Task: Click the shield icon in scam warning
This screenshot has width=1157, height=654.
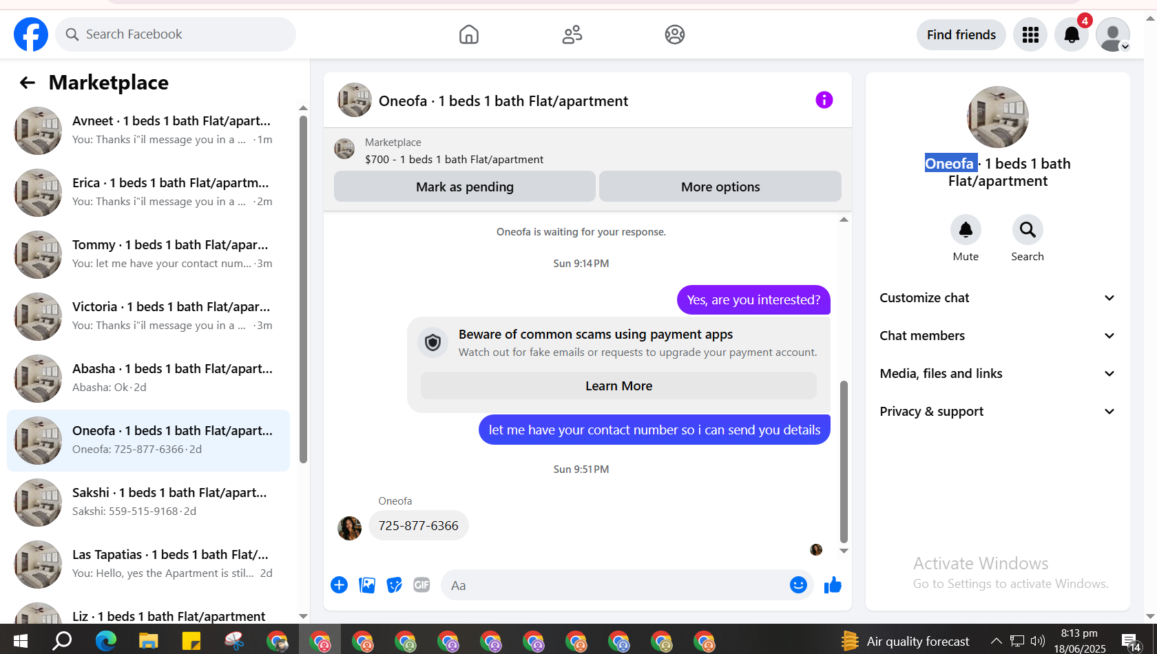Action: (432, 342)
